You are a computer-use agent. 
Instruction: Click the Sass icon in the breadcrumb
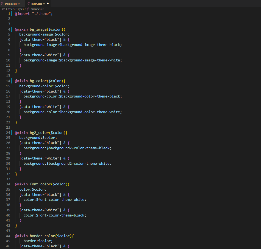(x=28, y=9)
